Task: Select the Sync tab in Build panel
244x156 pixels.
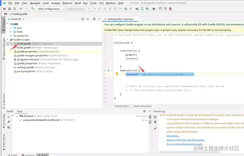Action: pos(20,111)
